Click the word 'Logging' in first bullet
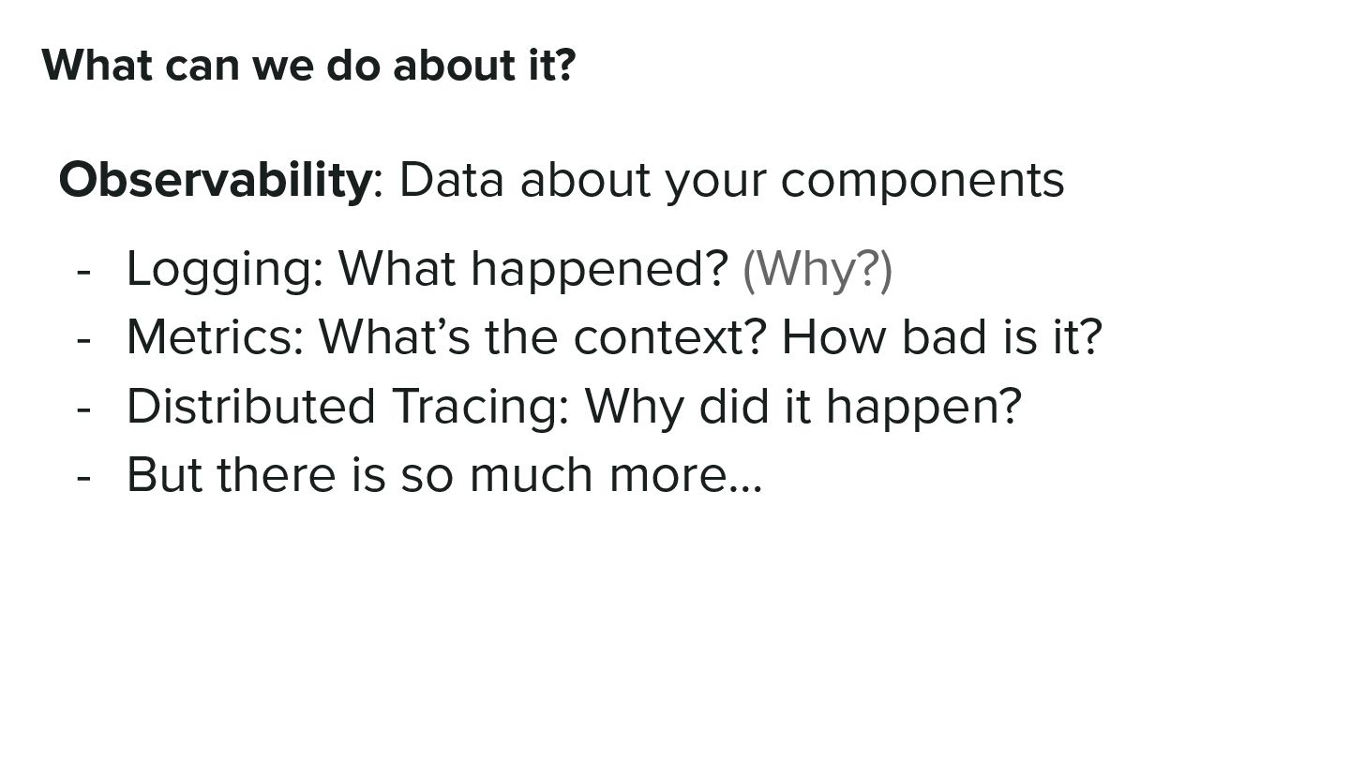 [218, 270]
